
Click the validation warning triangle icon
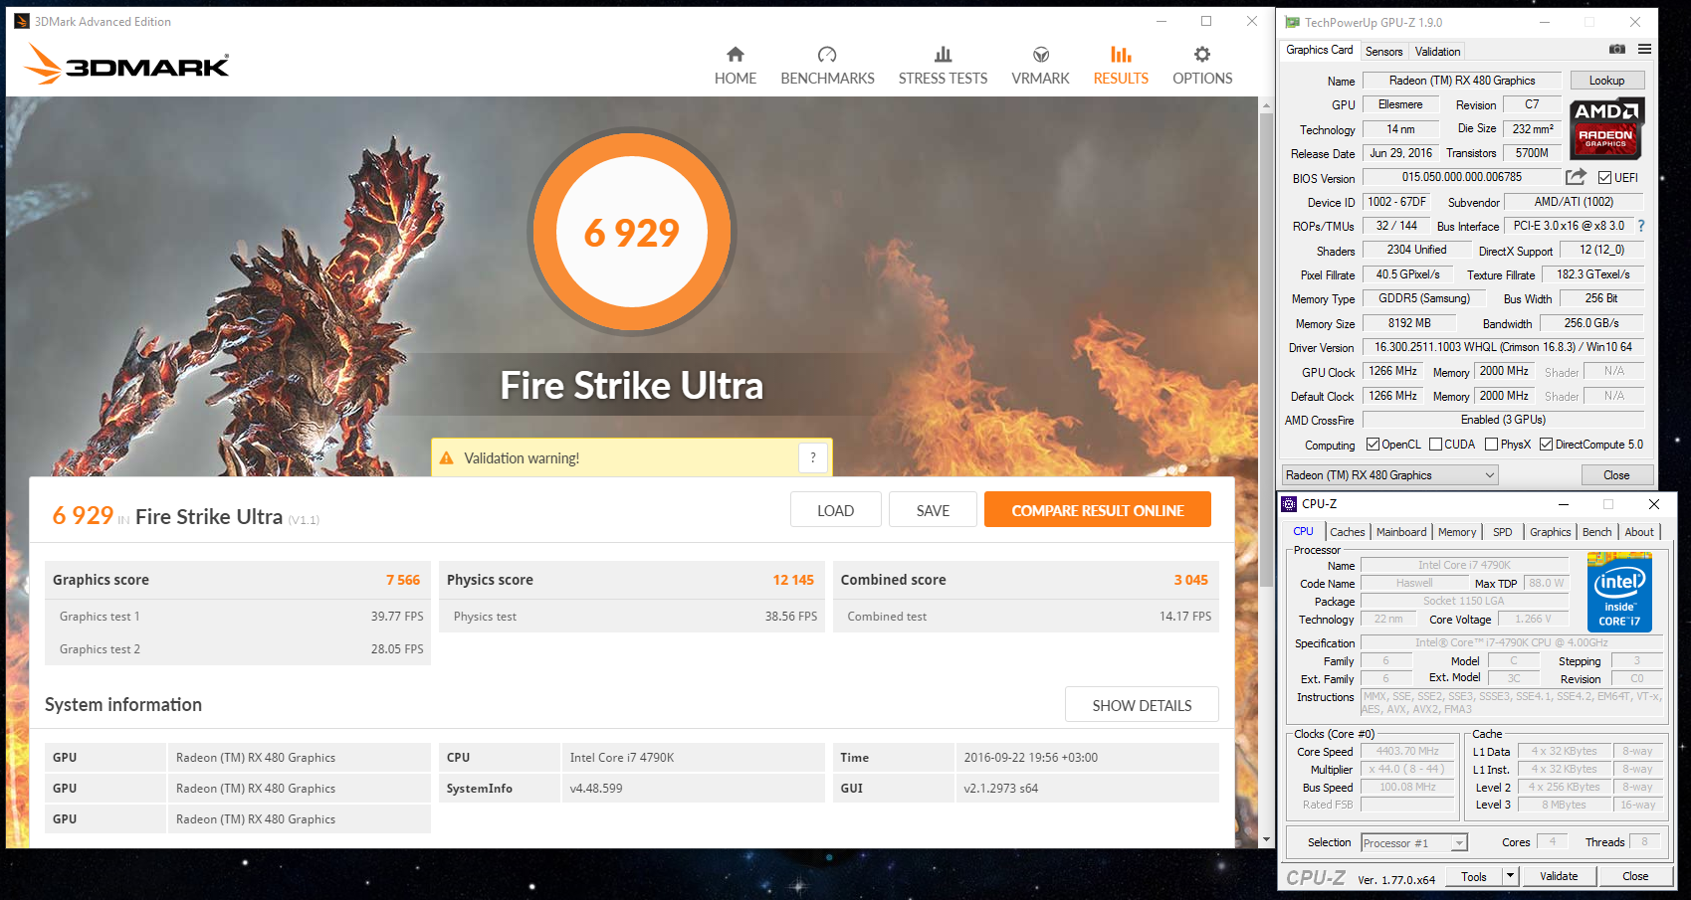[447, 458]
